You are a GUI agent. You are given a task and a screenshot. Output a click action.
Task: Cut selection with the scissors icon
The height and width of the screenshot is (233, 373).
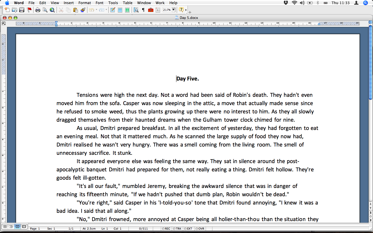coord(61,10)
